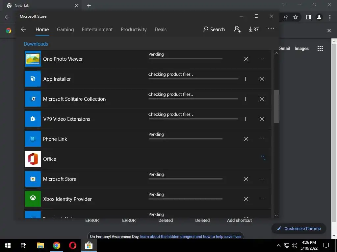Open more options for Phone Link
The height and width of the screenshot is (252, 337).
(262, 139)
